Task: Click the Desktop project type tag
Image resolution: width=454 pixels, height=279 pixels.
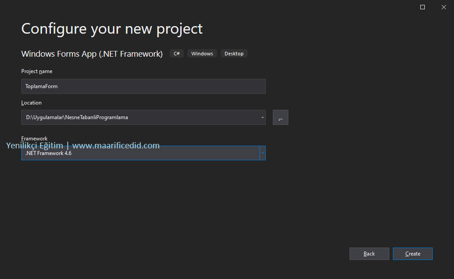Action: (x=234, y=54)
